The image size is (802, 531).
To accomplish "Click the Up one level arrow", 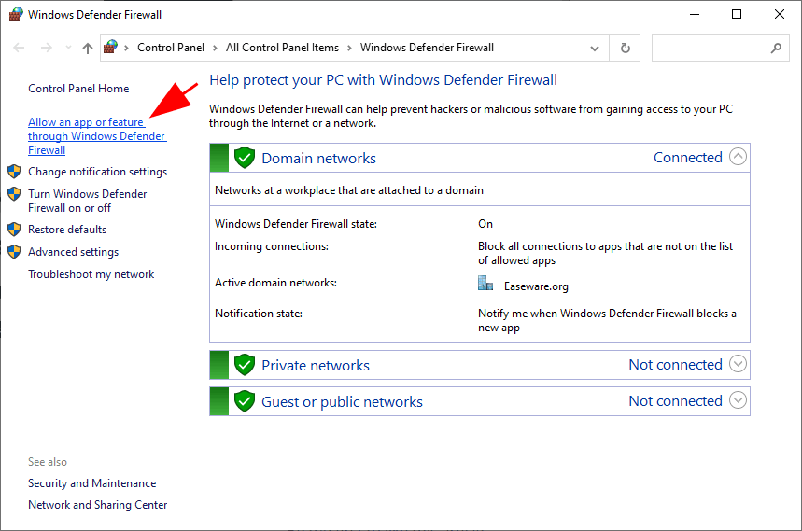I will 87,48.
